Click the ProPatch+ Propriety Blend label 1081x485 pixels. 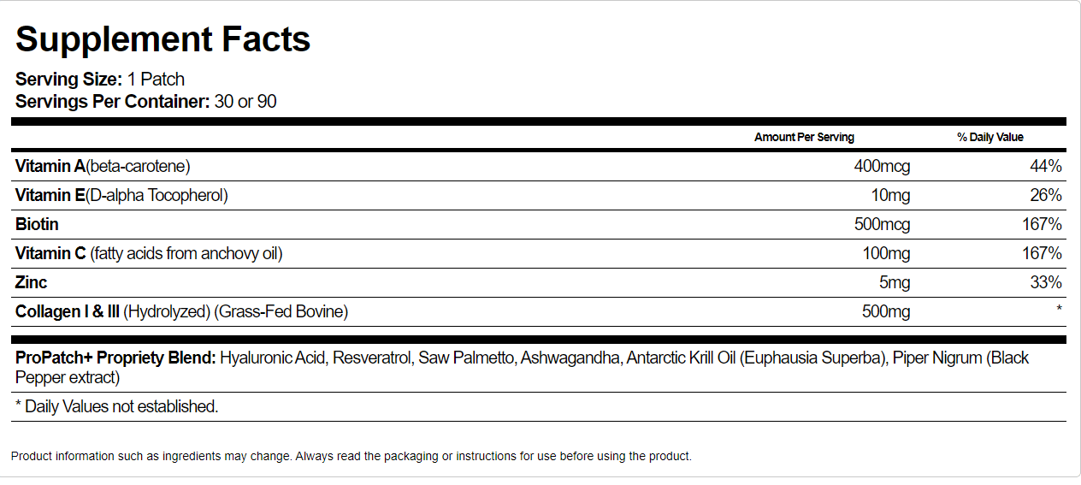coord(115,358)
